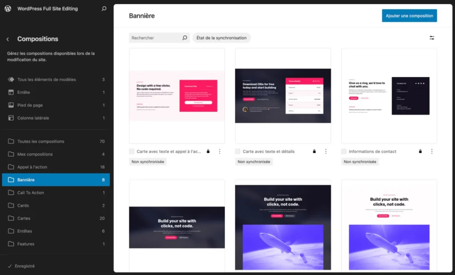
Task: Click the header layout icon beside Entête
Action: point(11,92)
